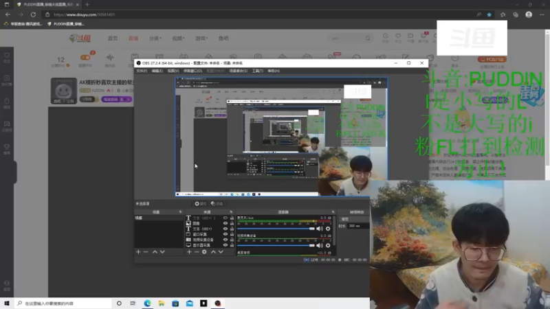The height and width of the screenshot is (309, 550).
Task: Click the 属性 properties button
Action: [201, 203]
